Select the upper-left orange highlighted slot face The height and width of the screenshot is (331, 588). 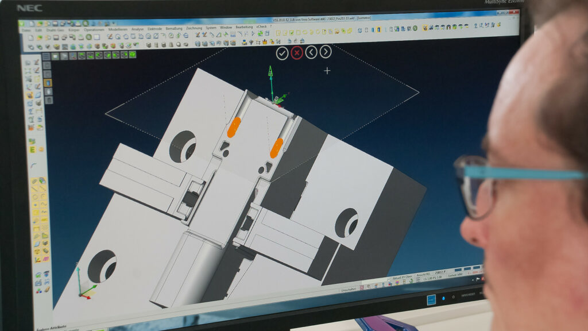[234, 127]
